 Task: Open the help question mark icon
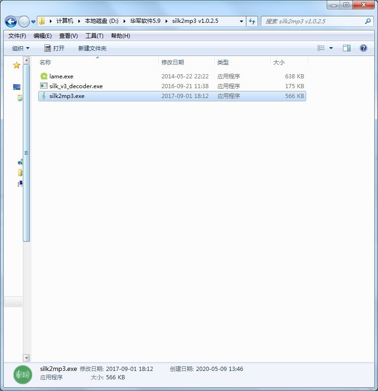[363, 48]
